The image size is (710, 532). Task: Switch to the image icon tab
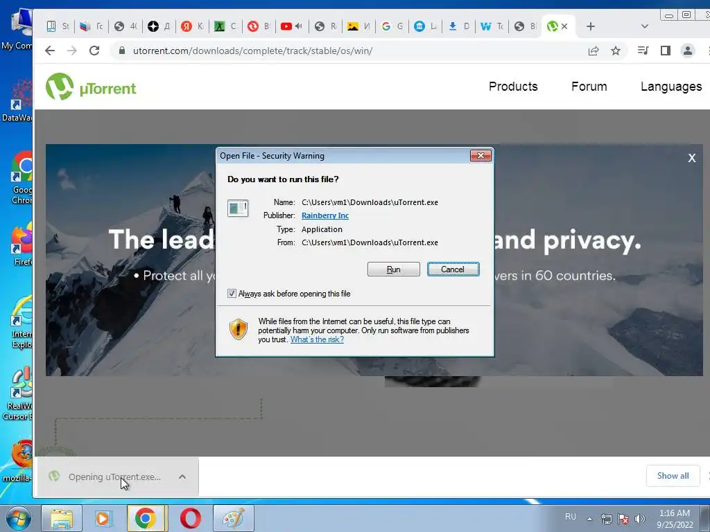pyautogui.click(x=358, y=26)
